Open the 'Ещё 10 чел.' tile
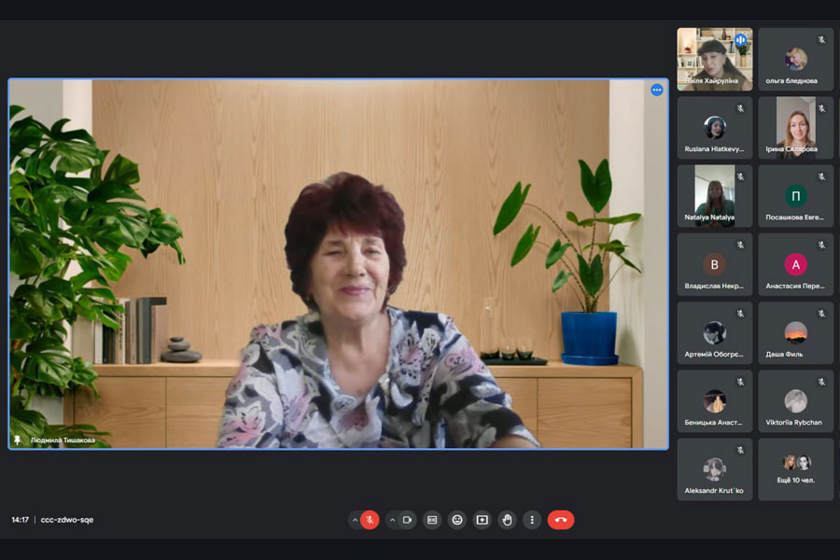This screenshot has width=840, height=560. [796, 469]
